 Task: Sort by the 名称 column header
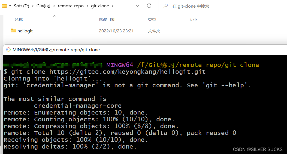19,19
